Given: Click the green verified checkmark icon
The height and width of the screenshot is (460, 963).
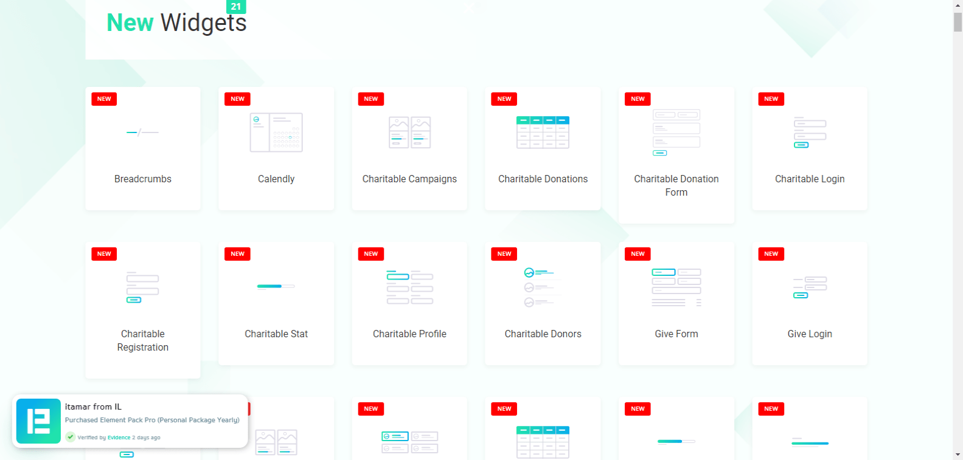Looking at the screenshot, I should pos(71,437).
